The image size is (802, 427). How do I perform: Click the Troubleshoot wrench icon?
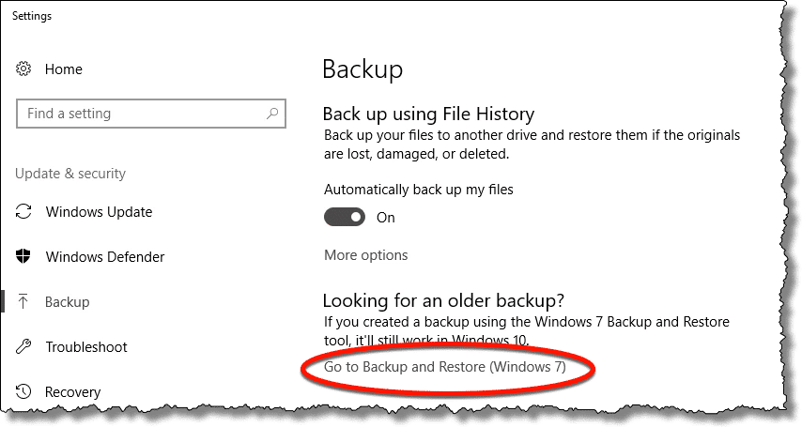(23, 346)
